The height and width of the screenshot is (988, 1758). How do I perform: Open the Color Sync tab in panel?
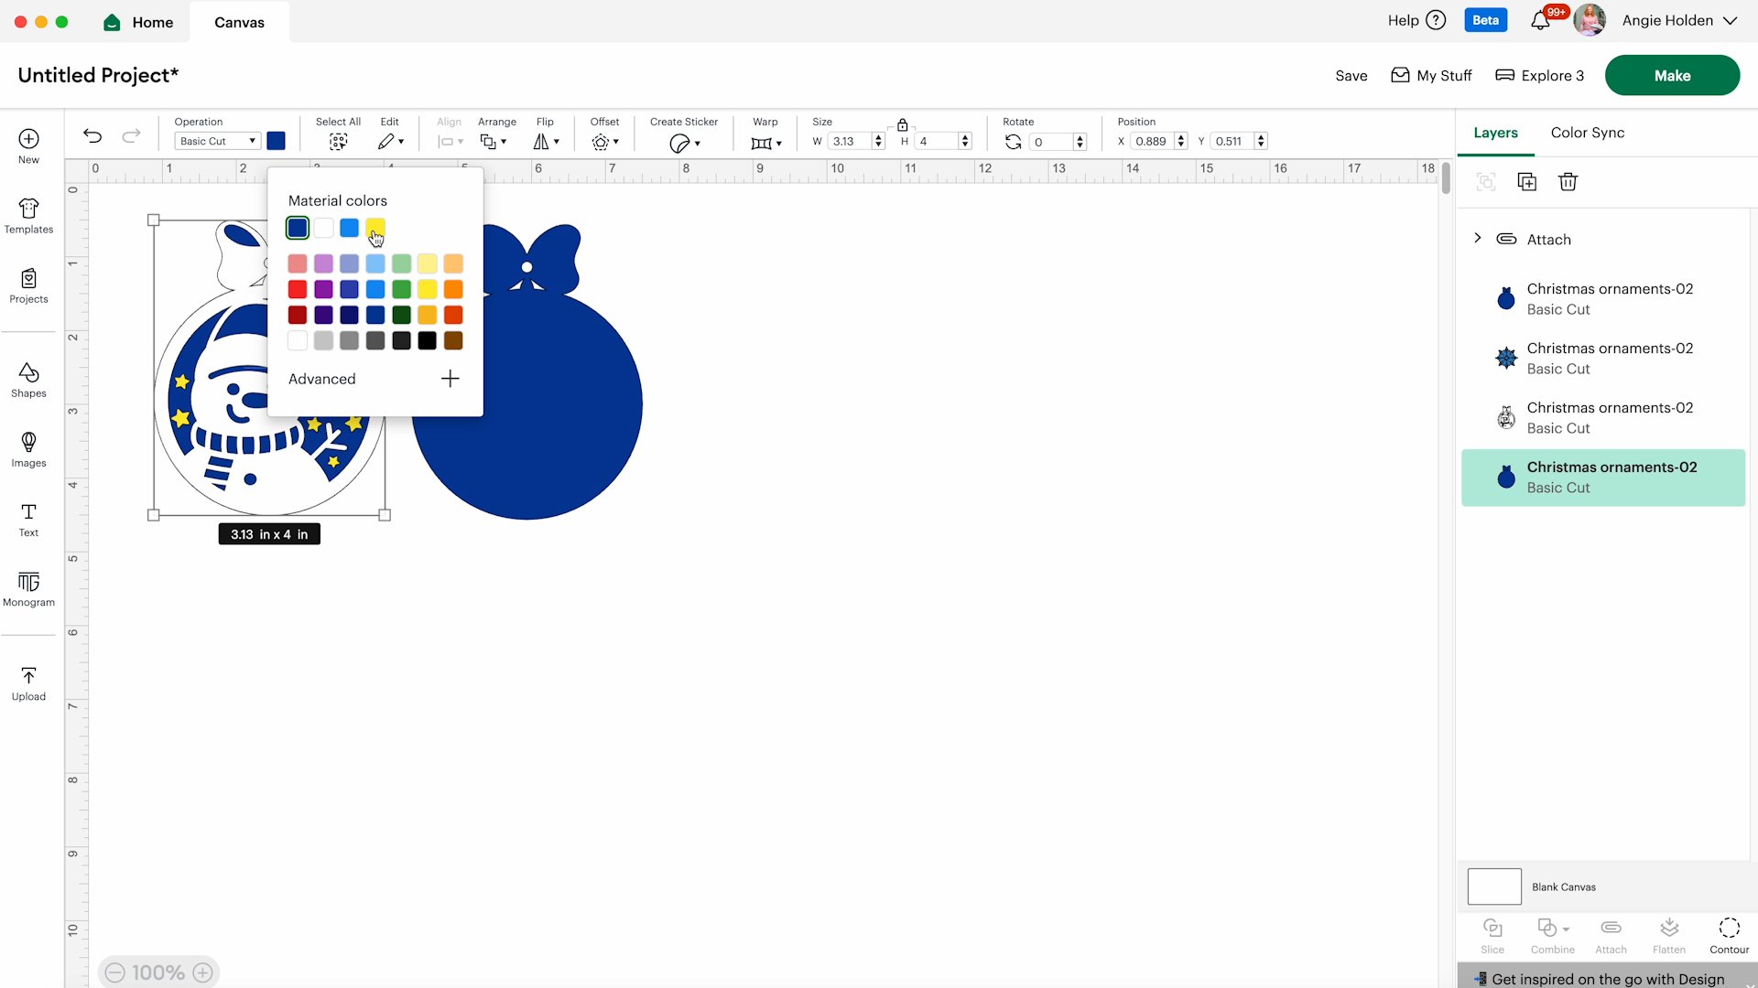1587,133
